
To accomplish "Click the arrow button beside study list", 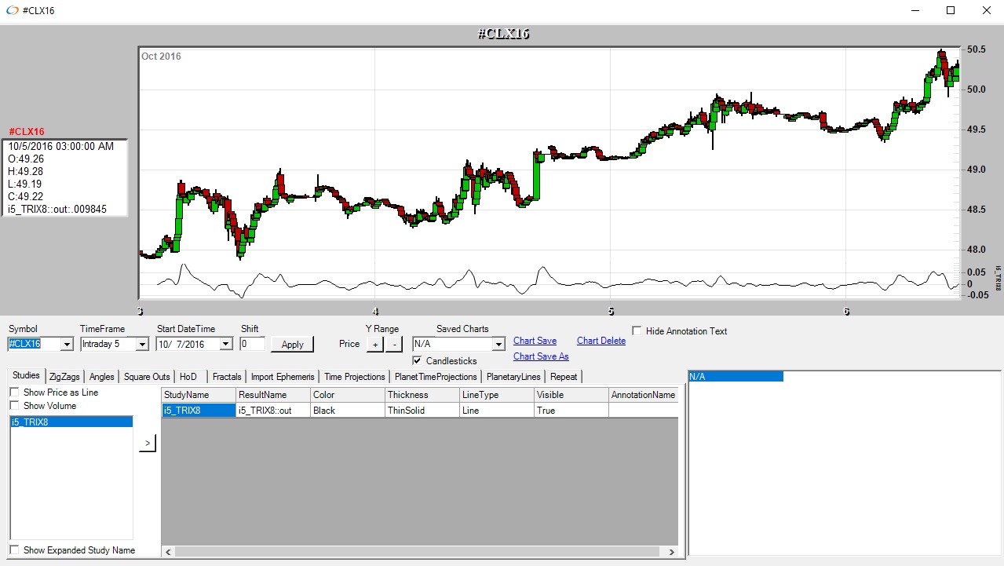I will pos(148,444).
